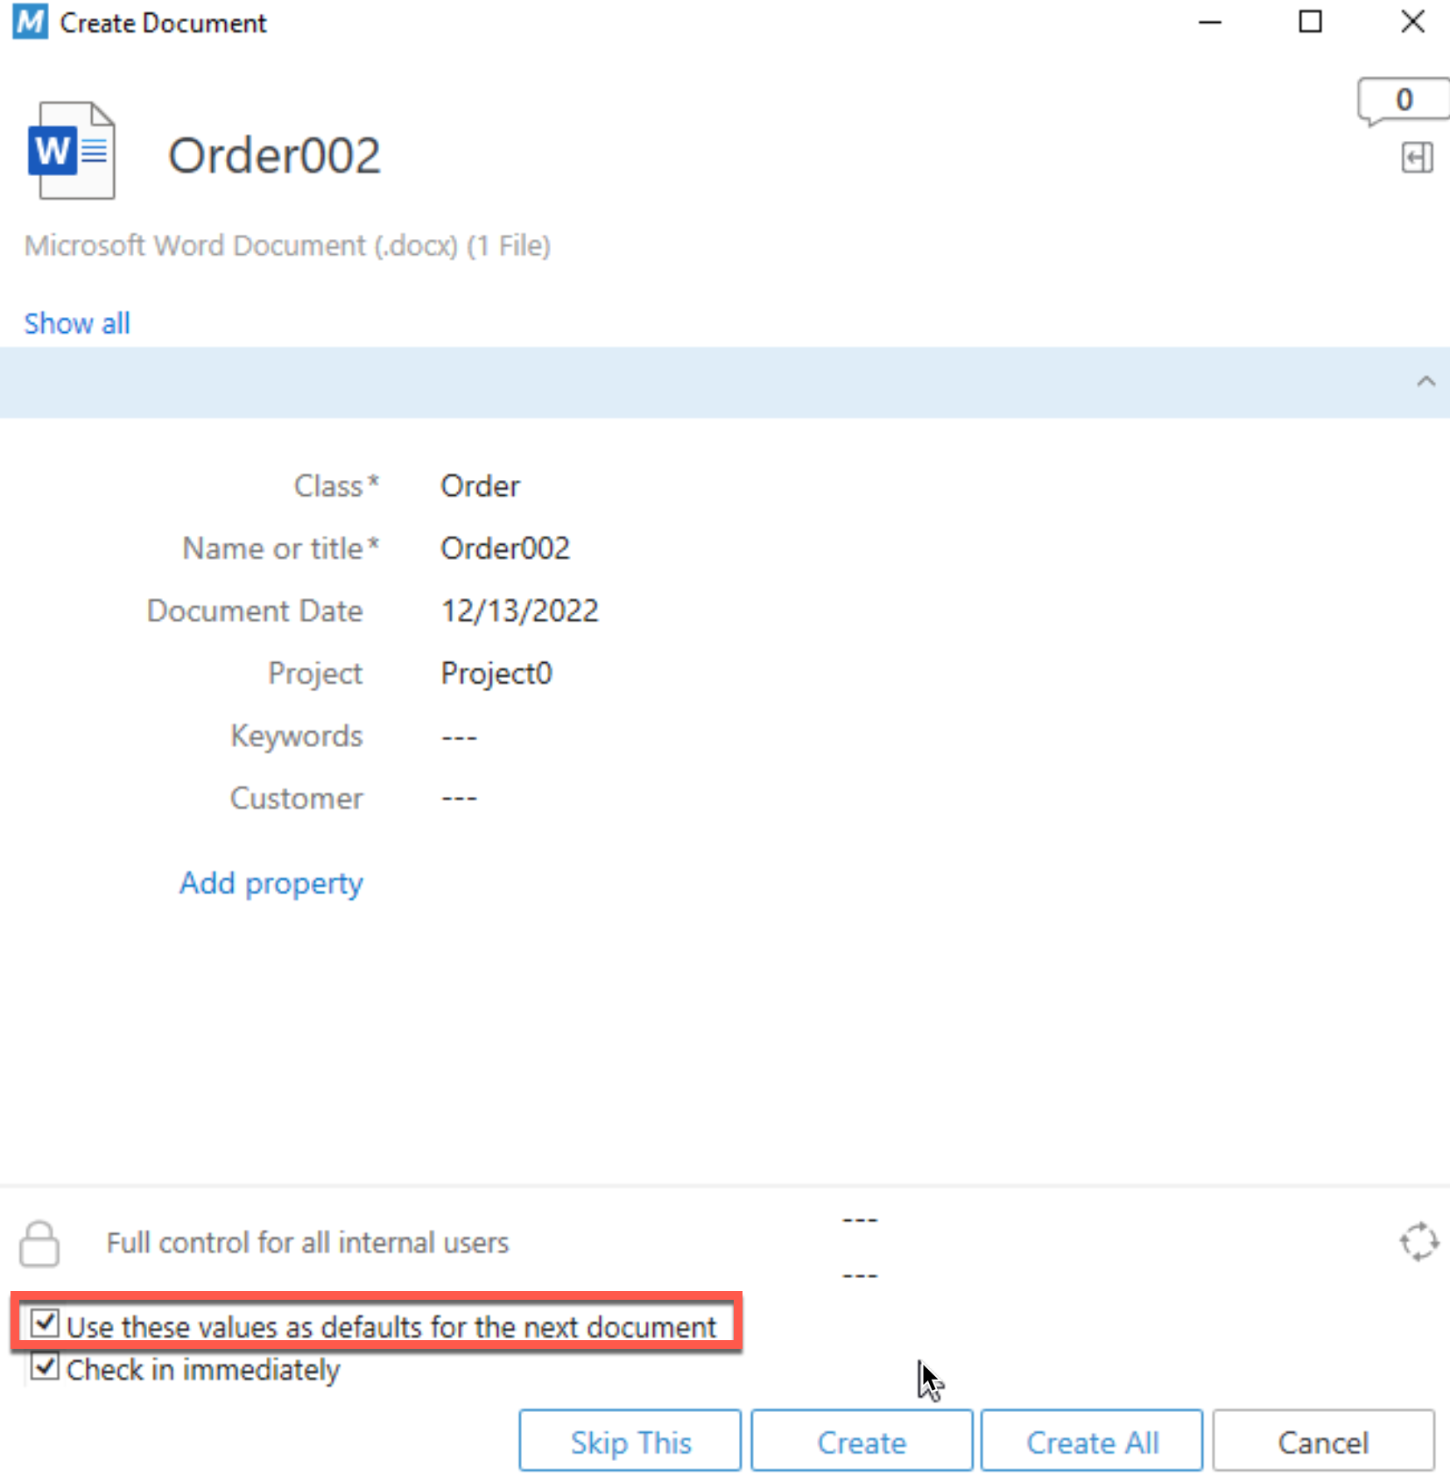Click the Create All button

[1092, 1441]
